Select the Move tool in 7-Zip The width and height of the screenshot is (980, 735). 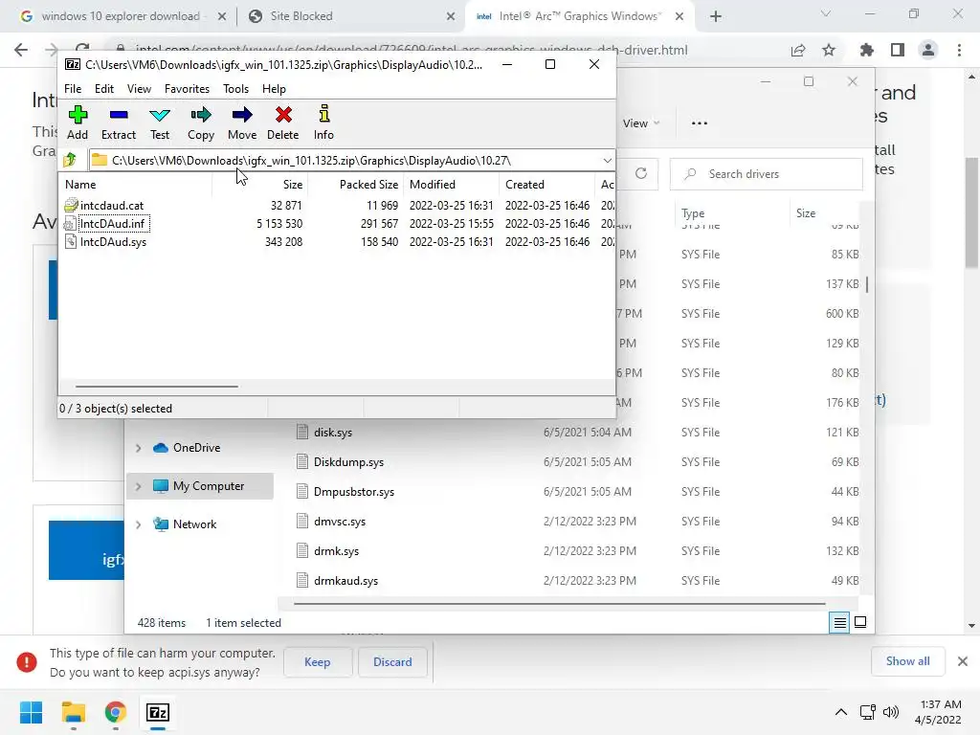(x=242, y=122)
